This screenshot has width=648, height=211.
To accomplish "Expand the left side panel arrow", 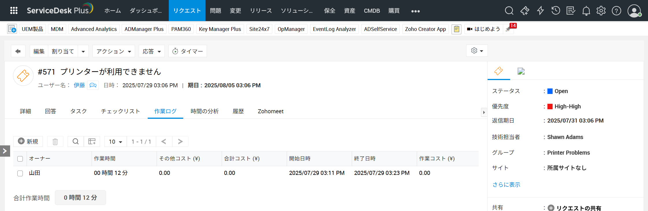I will click(x=5, y=151).
